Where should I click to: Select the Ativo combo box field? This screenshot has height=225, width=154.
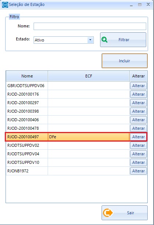tap(64, 40)
